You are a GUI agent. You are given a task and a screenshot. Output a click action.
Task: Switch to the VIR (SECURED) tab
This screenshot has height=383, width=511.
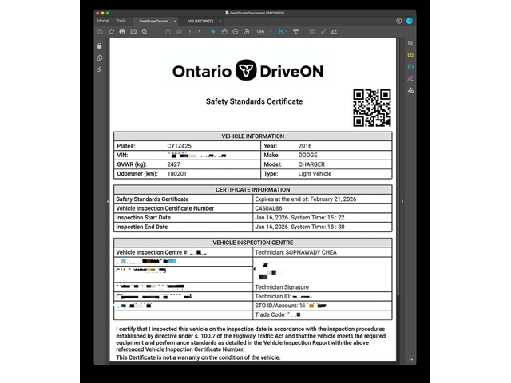203,21
